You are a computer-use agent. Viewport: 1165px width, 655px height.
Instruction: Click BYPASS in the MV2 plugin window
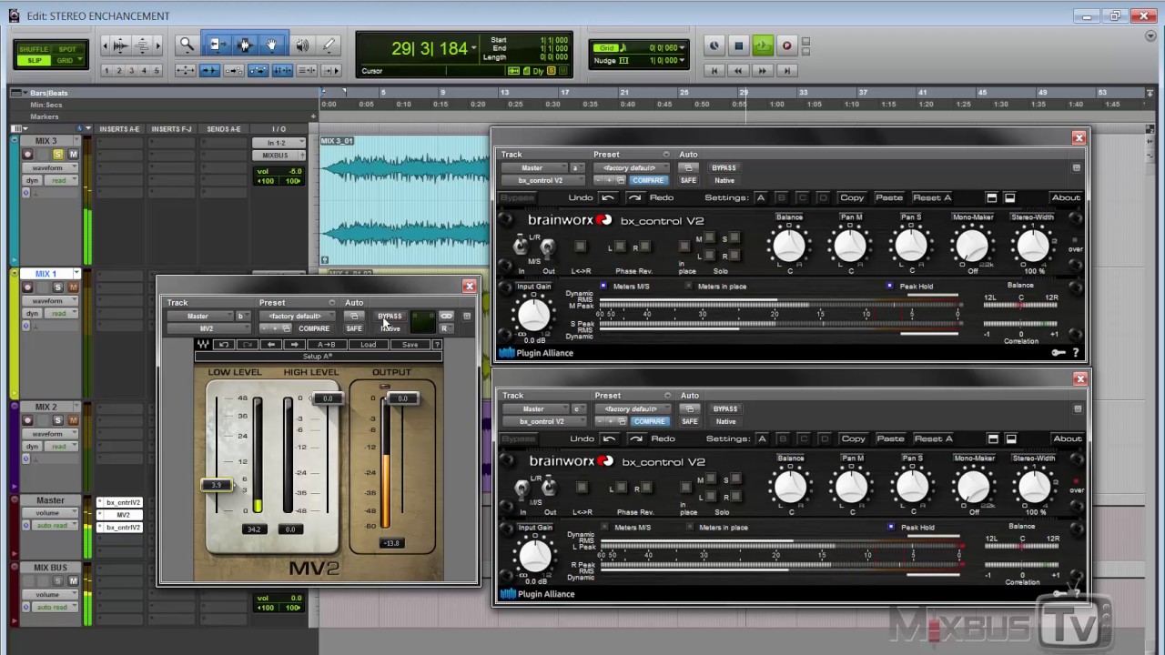[390, 317]
